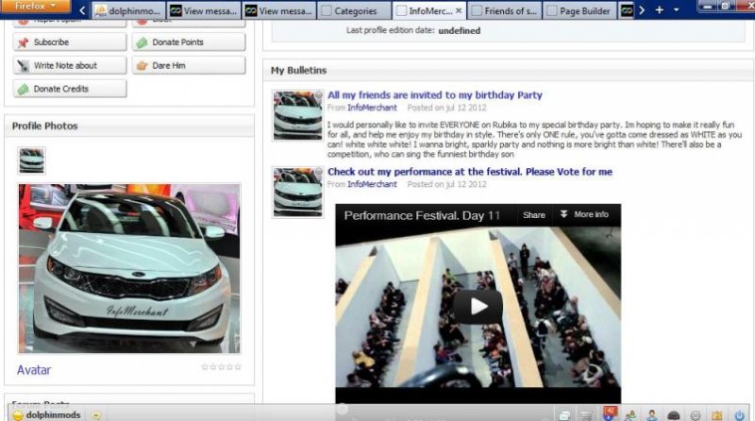The height and width of the screenshot is (421, 755).
Task: Switch to the Page Builder tab
Action: point(579,10)
